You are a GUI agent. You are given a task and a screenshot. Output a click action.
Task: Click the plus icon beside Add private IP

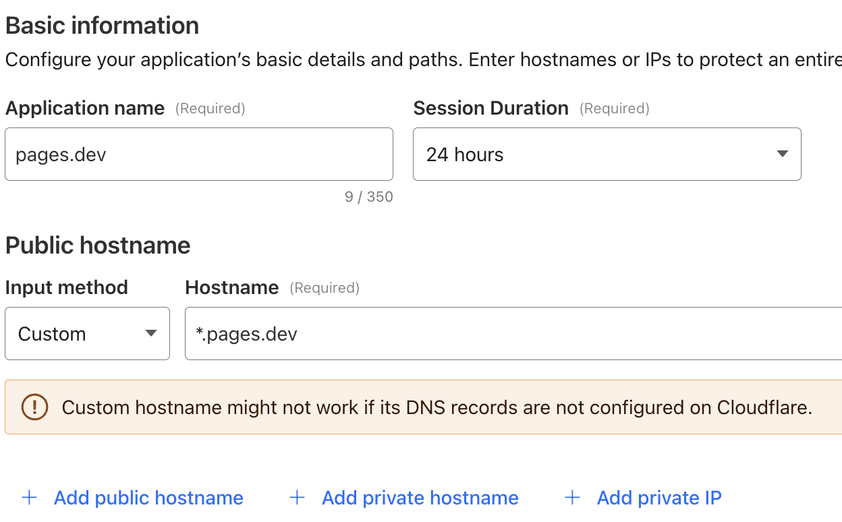pyautogui.click(x=572, y=498)
